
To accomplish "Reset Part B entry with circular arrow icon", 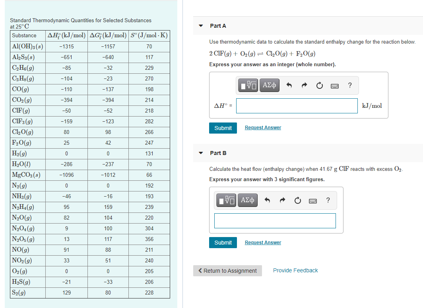I will (297, 200).
